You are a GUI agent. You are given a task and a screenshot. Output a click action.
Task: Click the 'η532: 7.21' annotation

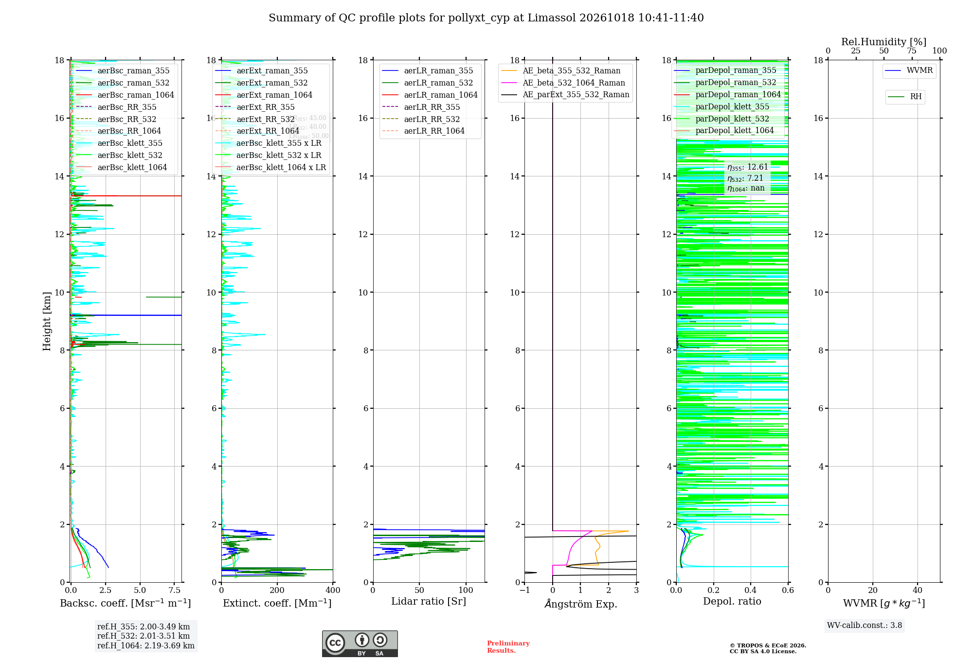[x=745, y=178]
